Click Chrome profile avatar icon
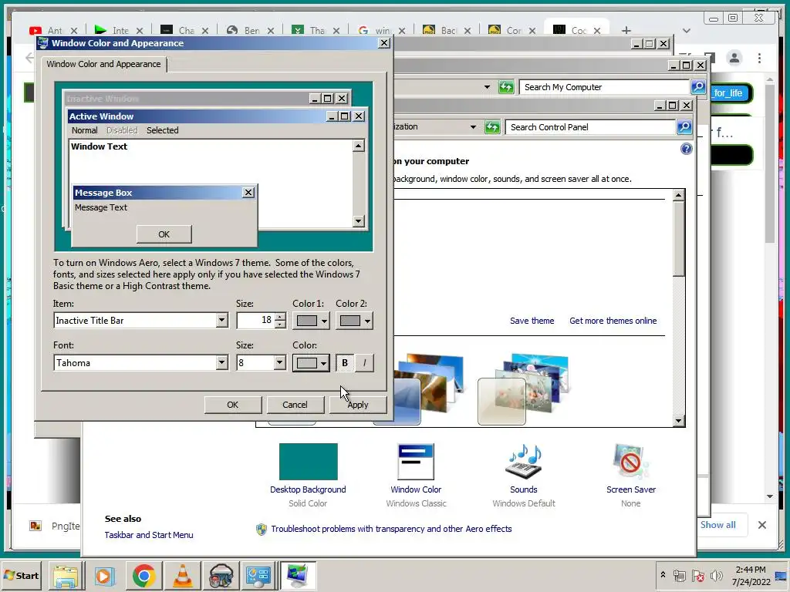The width and height of the screenshot is (790, 592). [x=734, y=59]
